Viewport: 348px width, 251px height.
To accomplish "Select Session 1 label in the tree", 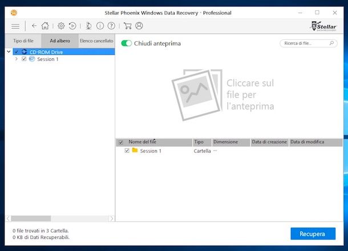I will (x=48, y=59).
